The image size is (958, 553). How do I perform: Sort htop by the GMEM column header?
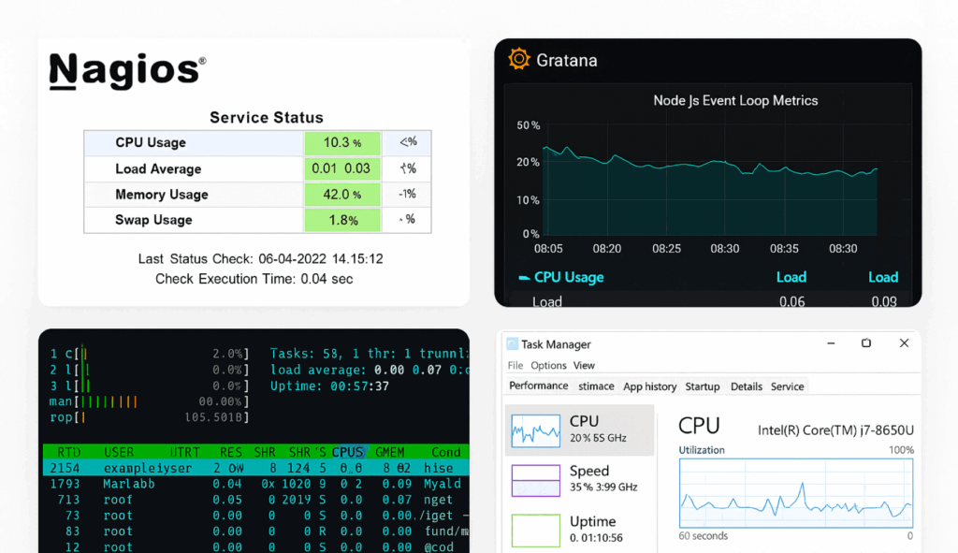coord(390,452)
